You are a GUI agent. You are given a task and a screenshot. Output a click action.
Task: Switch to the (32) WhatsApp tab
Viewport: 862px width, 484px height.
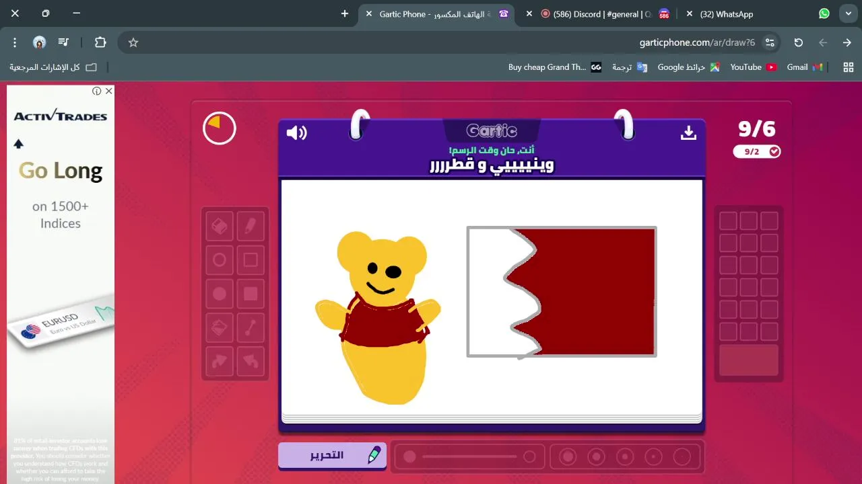758,13
